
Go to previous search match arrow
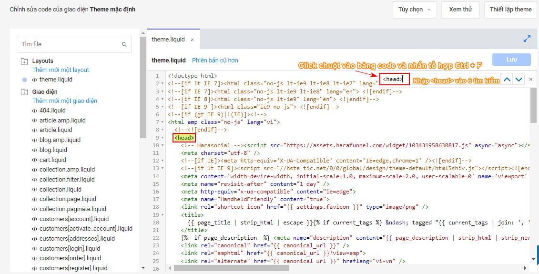[508, 80]
